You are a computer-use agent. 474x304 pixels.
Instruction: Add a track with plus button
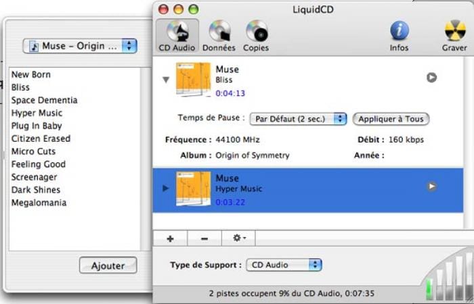tap(170, 238)
